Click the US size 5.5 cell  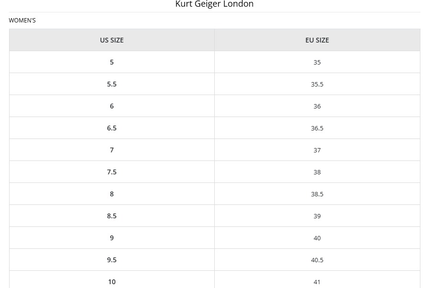tap(111, 84)
